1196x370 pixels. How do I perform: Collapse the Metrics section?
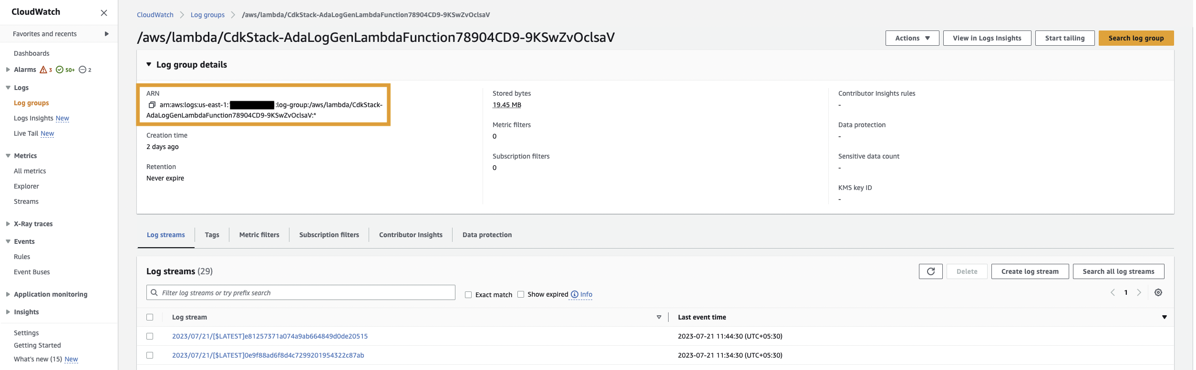[8, 156]
